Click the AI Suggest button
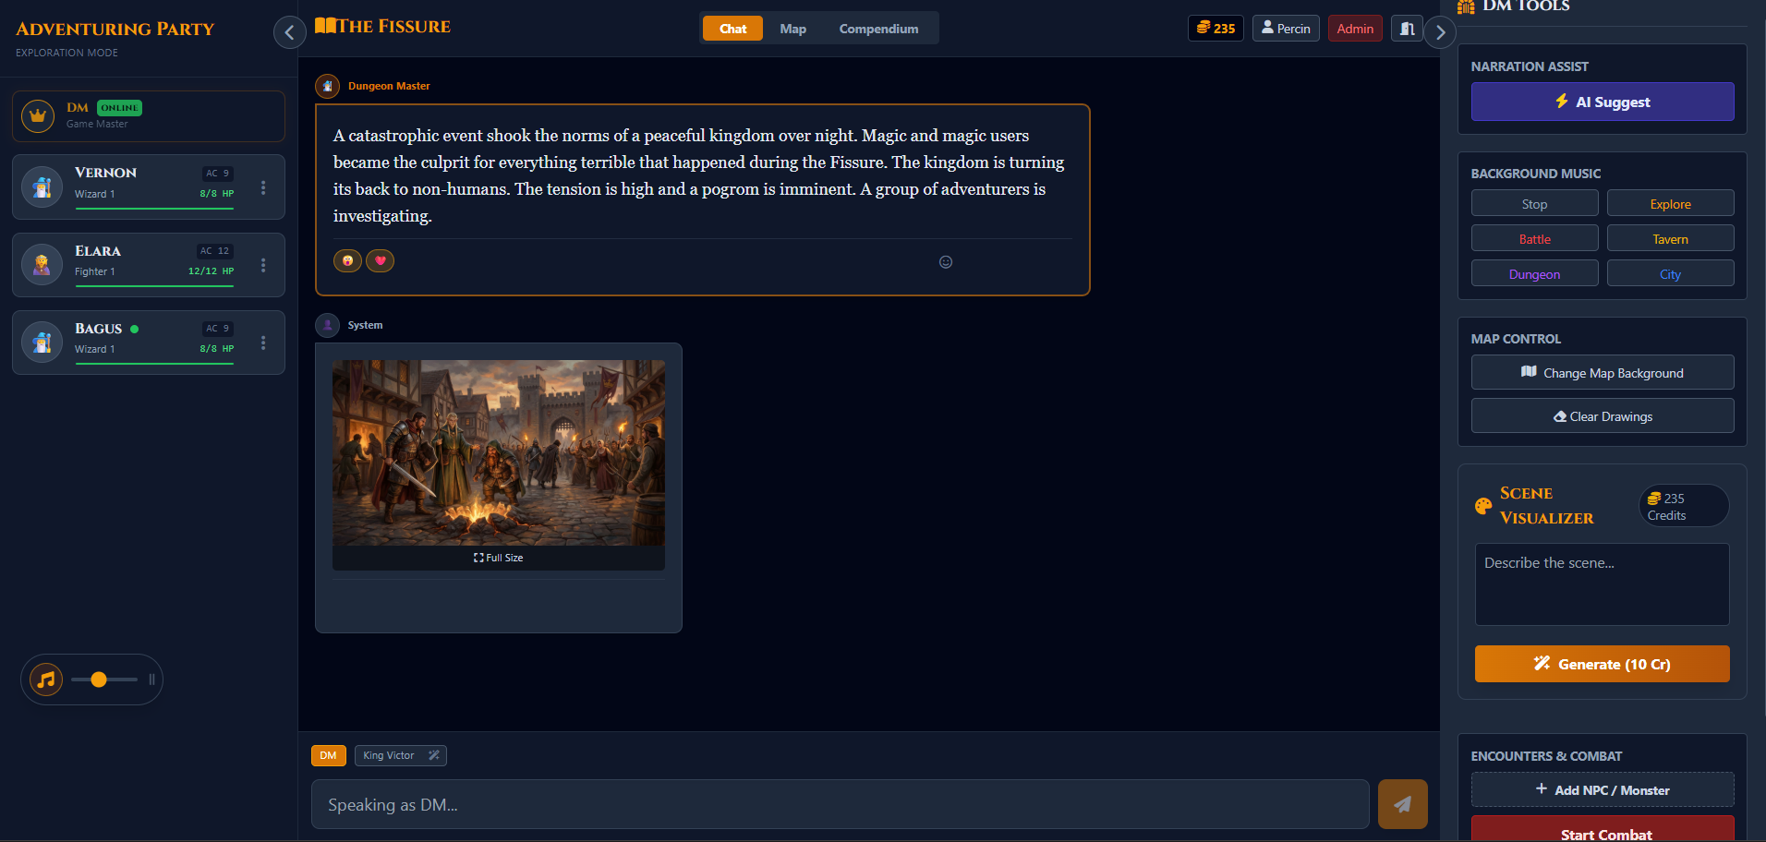Image resolution: width=1766 pixels, height=842 pixels. point(1602,102)
